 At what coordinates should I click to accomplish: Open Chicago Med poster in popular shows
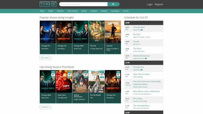[80, 32]
